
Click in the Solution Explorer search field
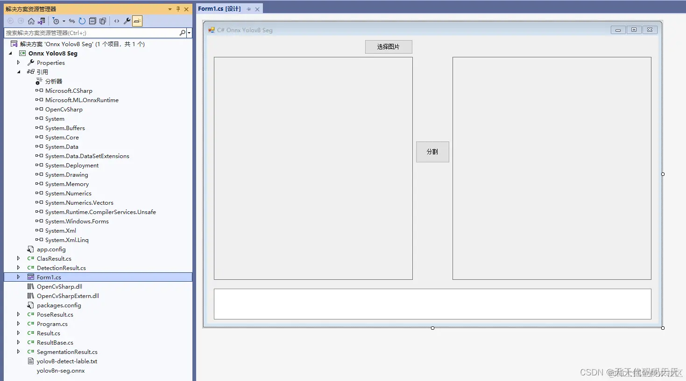[92, 33]
